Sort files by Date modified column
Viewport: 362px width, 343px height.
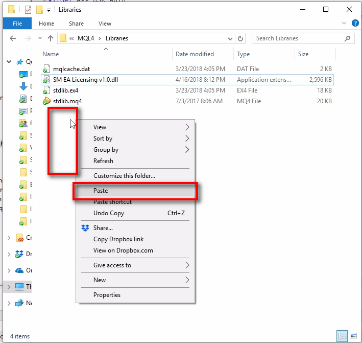pos(194,54)
